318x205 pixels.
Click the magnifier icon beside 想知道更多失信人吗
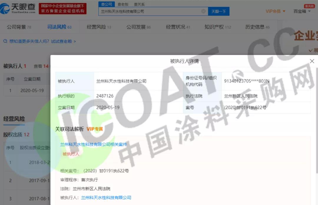[x=5, y=41]
